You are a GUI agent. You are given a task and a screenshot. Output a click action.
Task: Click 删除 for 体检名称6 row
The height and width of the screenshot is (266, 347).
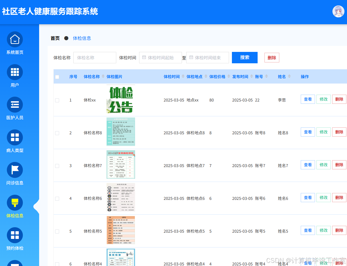(x=339, y=198)
